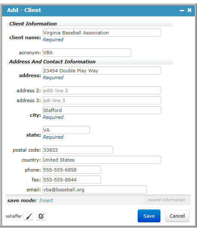Select the acronym field containing VBA
This screenshot has width=197, height=231.
(x=87, y=53)
